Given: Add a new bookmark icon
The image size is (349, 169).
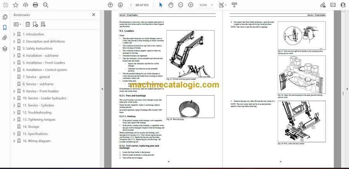Looking at the screenshot, I should pos(35,24).
